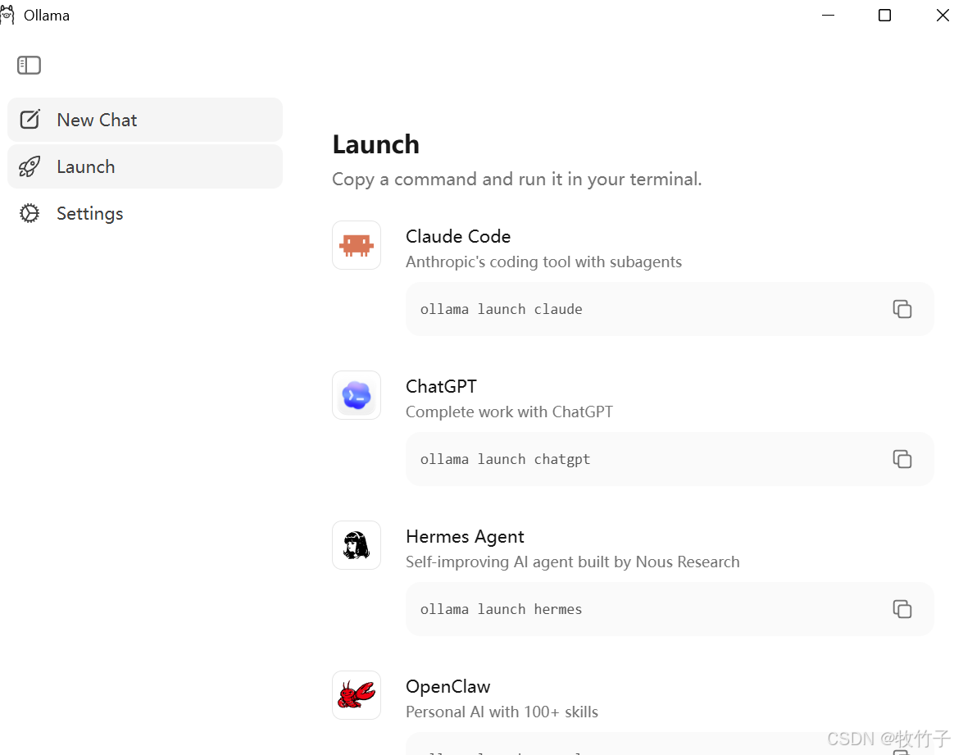Click the Launch page heading

[376, 145]
